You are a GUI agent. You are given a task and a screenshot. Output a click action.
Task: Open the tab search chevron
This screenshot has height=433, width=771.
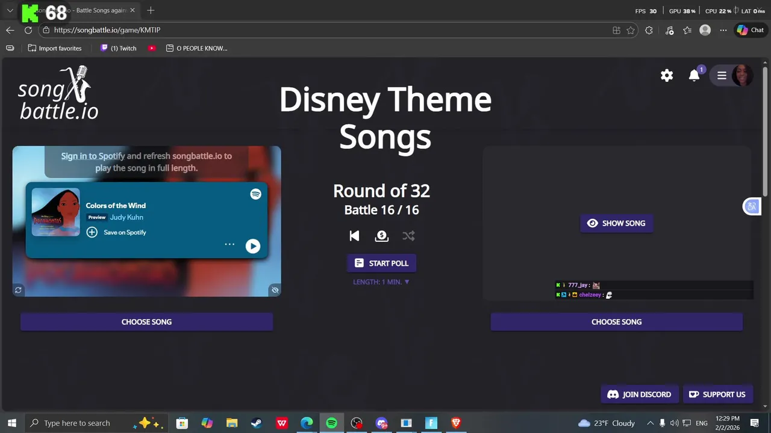click(x=10, y=10)
